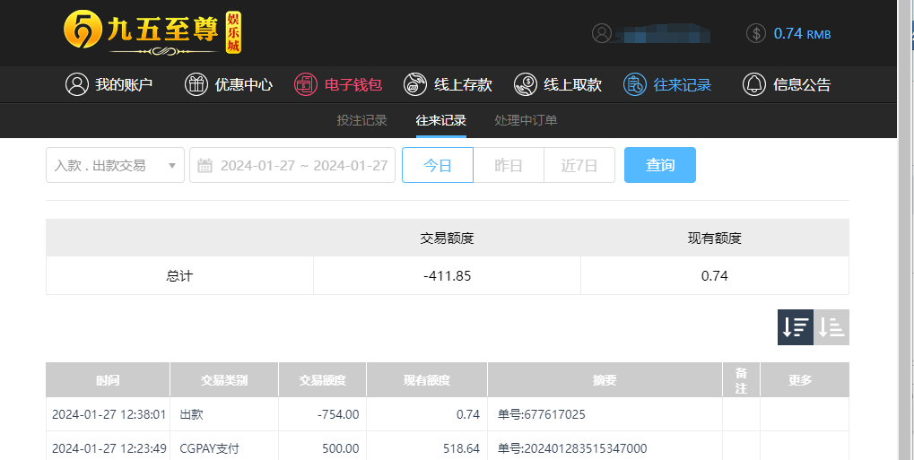Open the 往来记录 menu item

point(667,84)
